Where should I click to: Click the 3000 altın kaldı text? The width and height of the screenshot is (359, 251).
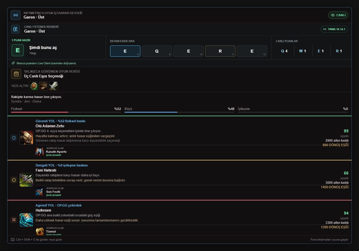click(x=337, y=183)
